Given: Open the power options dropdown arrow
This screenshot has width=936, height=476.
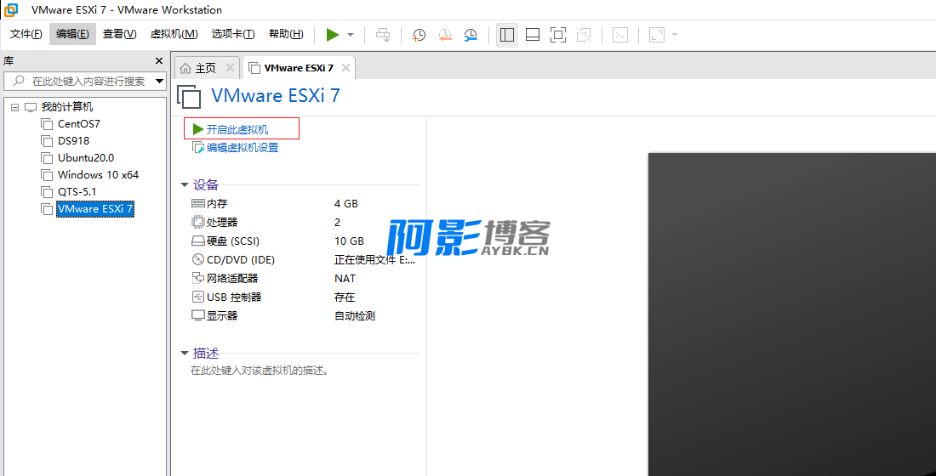Looking at the screenshot, I should (x=351, y=35).
